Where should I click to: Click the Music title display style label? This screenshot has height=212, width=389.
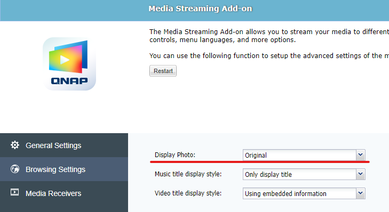[188, 174]
